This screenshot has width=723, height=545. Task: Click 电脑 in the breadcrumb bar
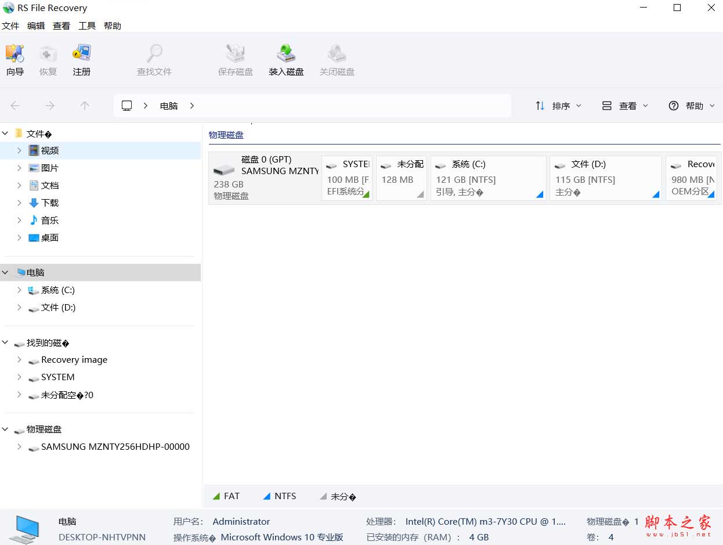[x=168, y=106]
